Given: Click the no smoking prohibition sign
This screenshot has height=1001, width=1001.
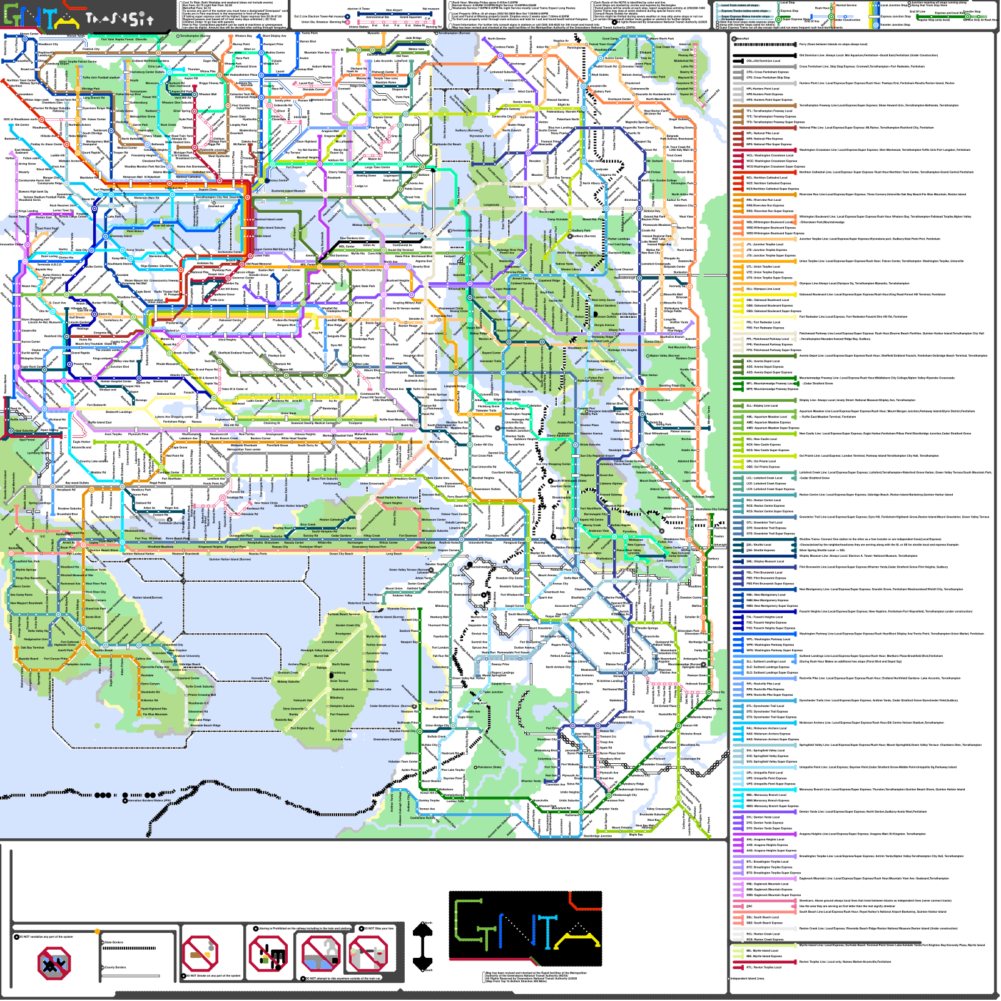Looking at the screenshot, I should 200,953.
